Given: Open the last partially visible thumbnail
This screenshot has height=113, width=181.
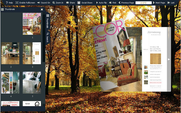Looking at the screenshot, I should coord(32,104).
